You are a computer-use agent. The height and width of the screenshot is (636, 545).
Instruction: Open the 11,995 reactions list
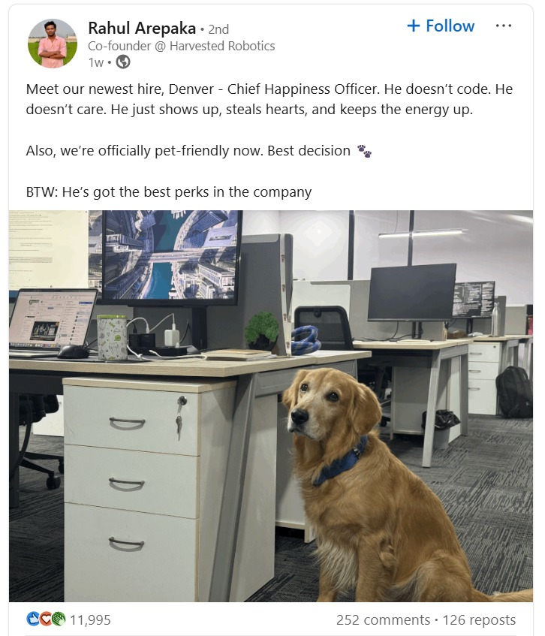click(x=90, y=619)
